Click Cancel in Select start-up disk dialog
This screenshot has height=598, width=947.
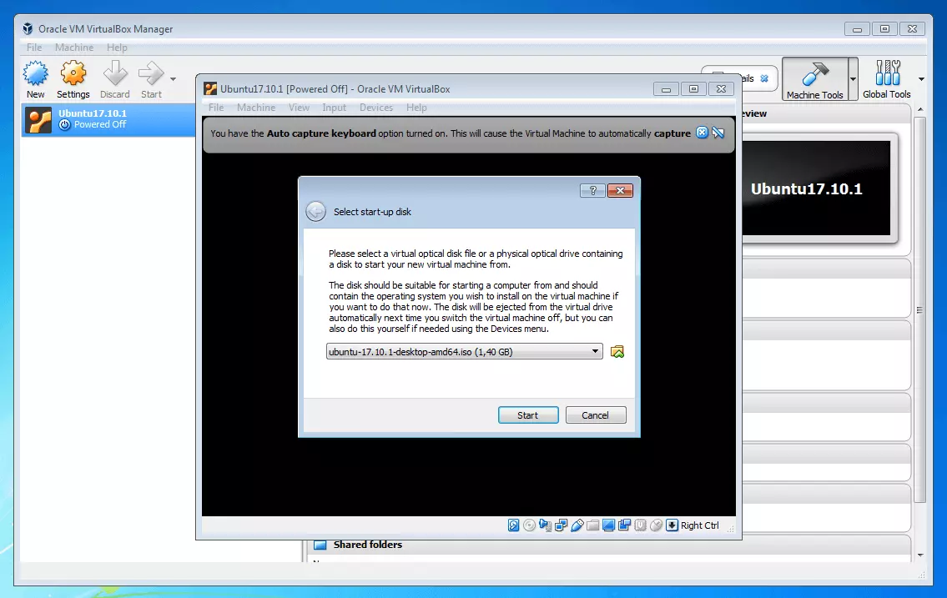tap(596, 415)
